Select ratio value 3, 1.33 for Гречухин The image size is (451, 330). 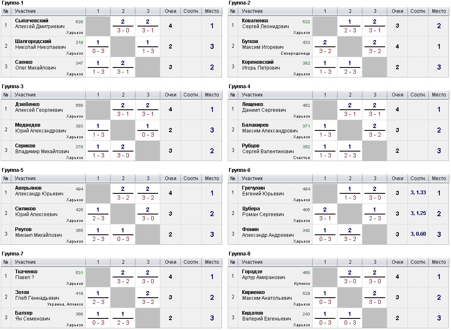pyautogui.click(x=418, y=193)
